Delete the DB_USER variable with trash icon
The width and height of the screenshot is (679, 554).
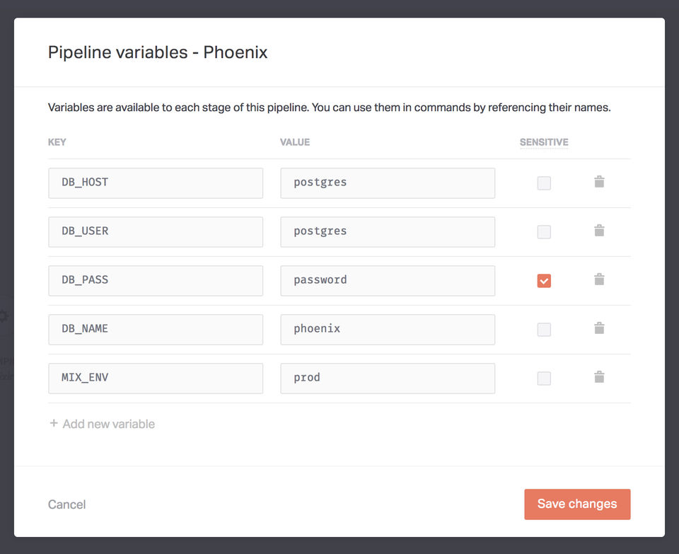click(x=599, y=231)
